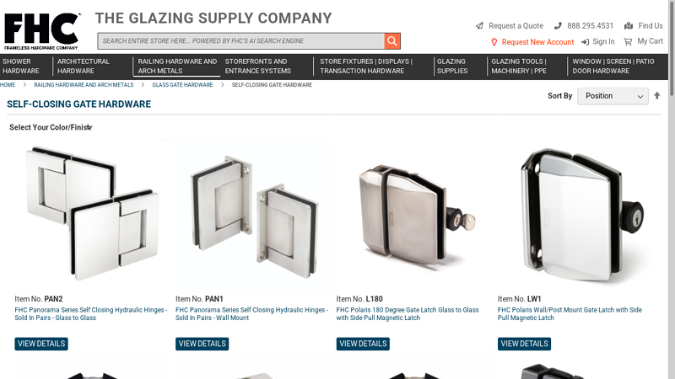The height and width of the screenshot is (379, 675).
Task: Open the Glass Gate Hardware breadcrumb link
Action: coord(182,85)
